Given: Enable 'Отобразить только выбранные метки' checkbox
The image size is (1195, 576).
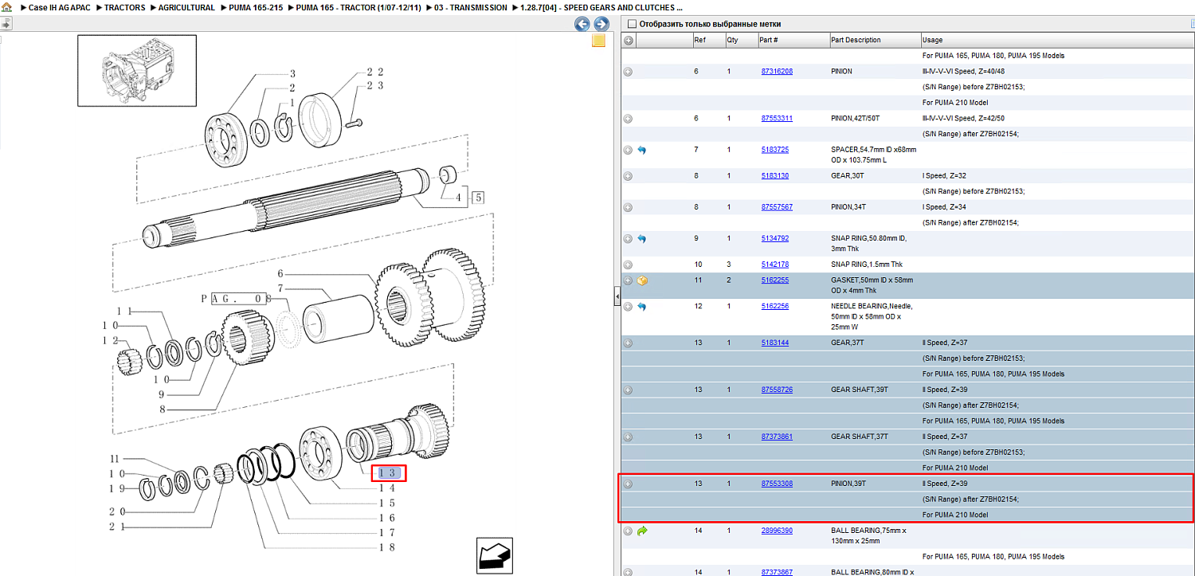Looking at the screenshot, I should coord(633,24).
